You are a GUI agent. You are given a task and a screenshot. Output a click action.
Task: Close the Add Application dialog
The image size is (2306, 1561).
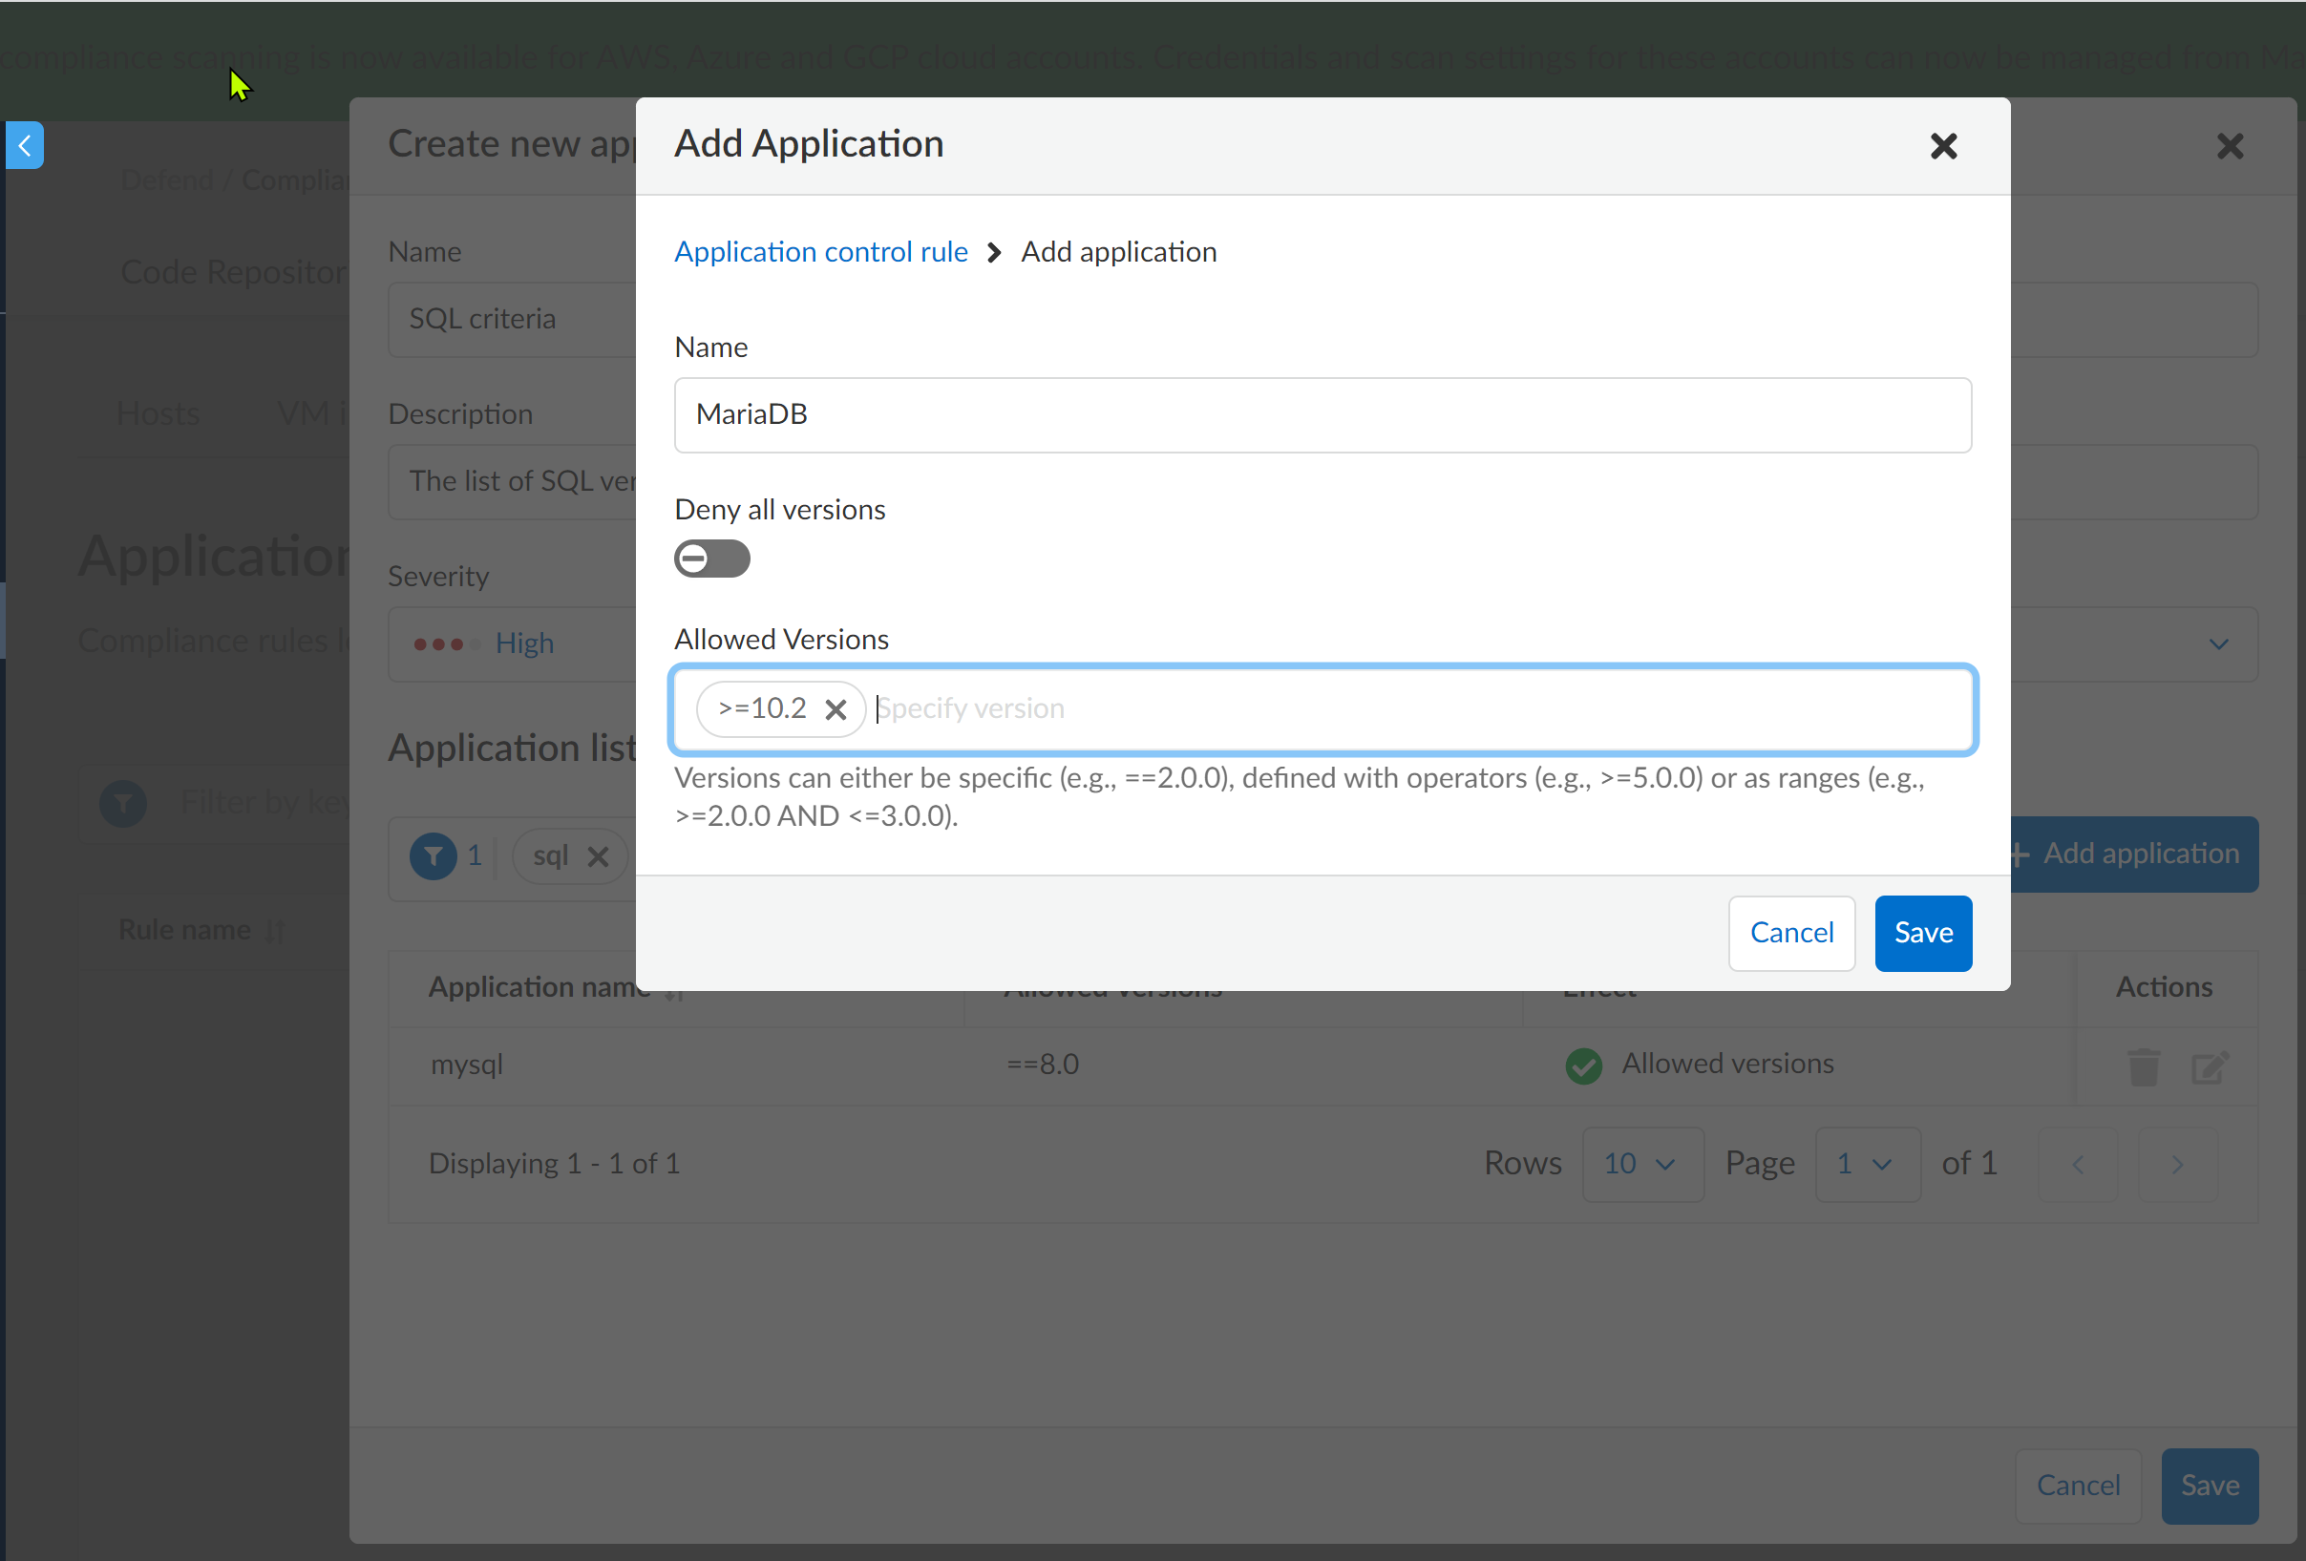[x=1943, y=146]
